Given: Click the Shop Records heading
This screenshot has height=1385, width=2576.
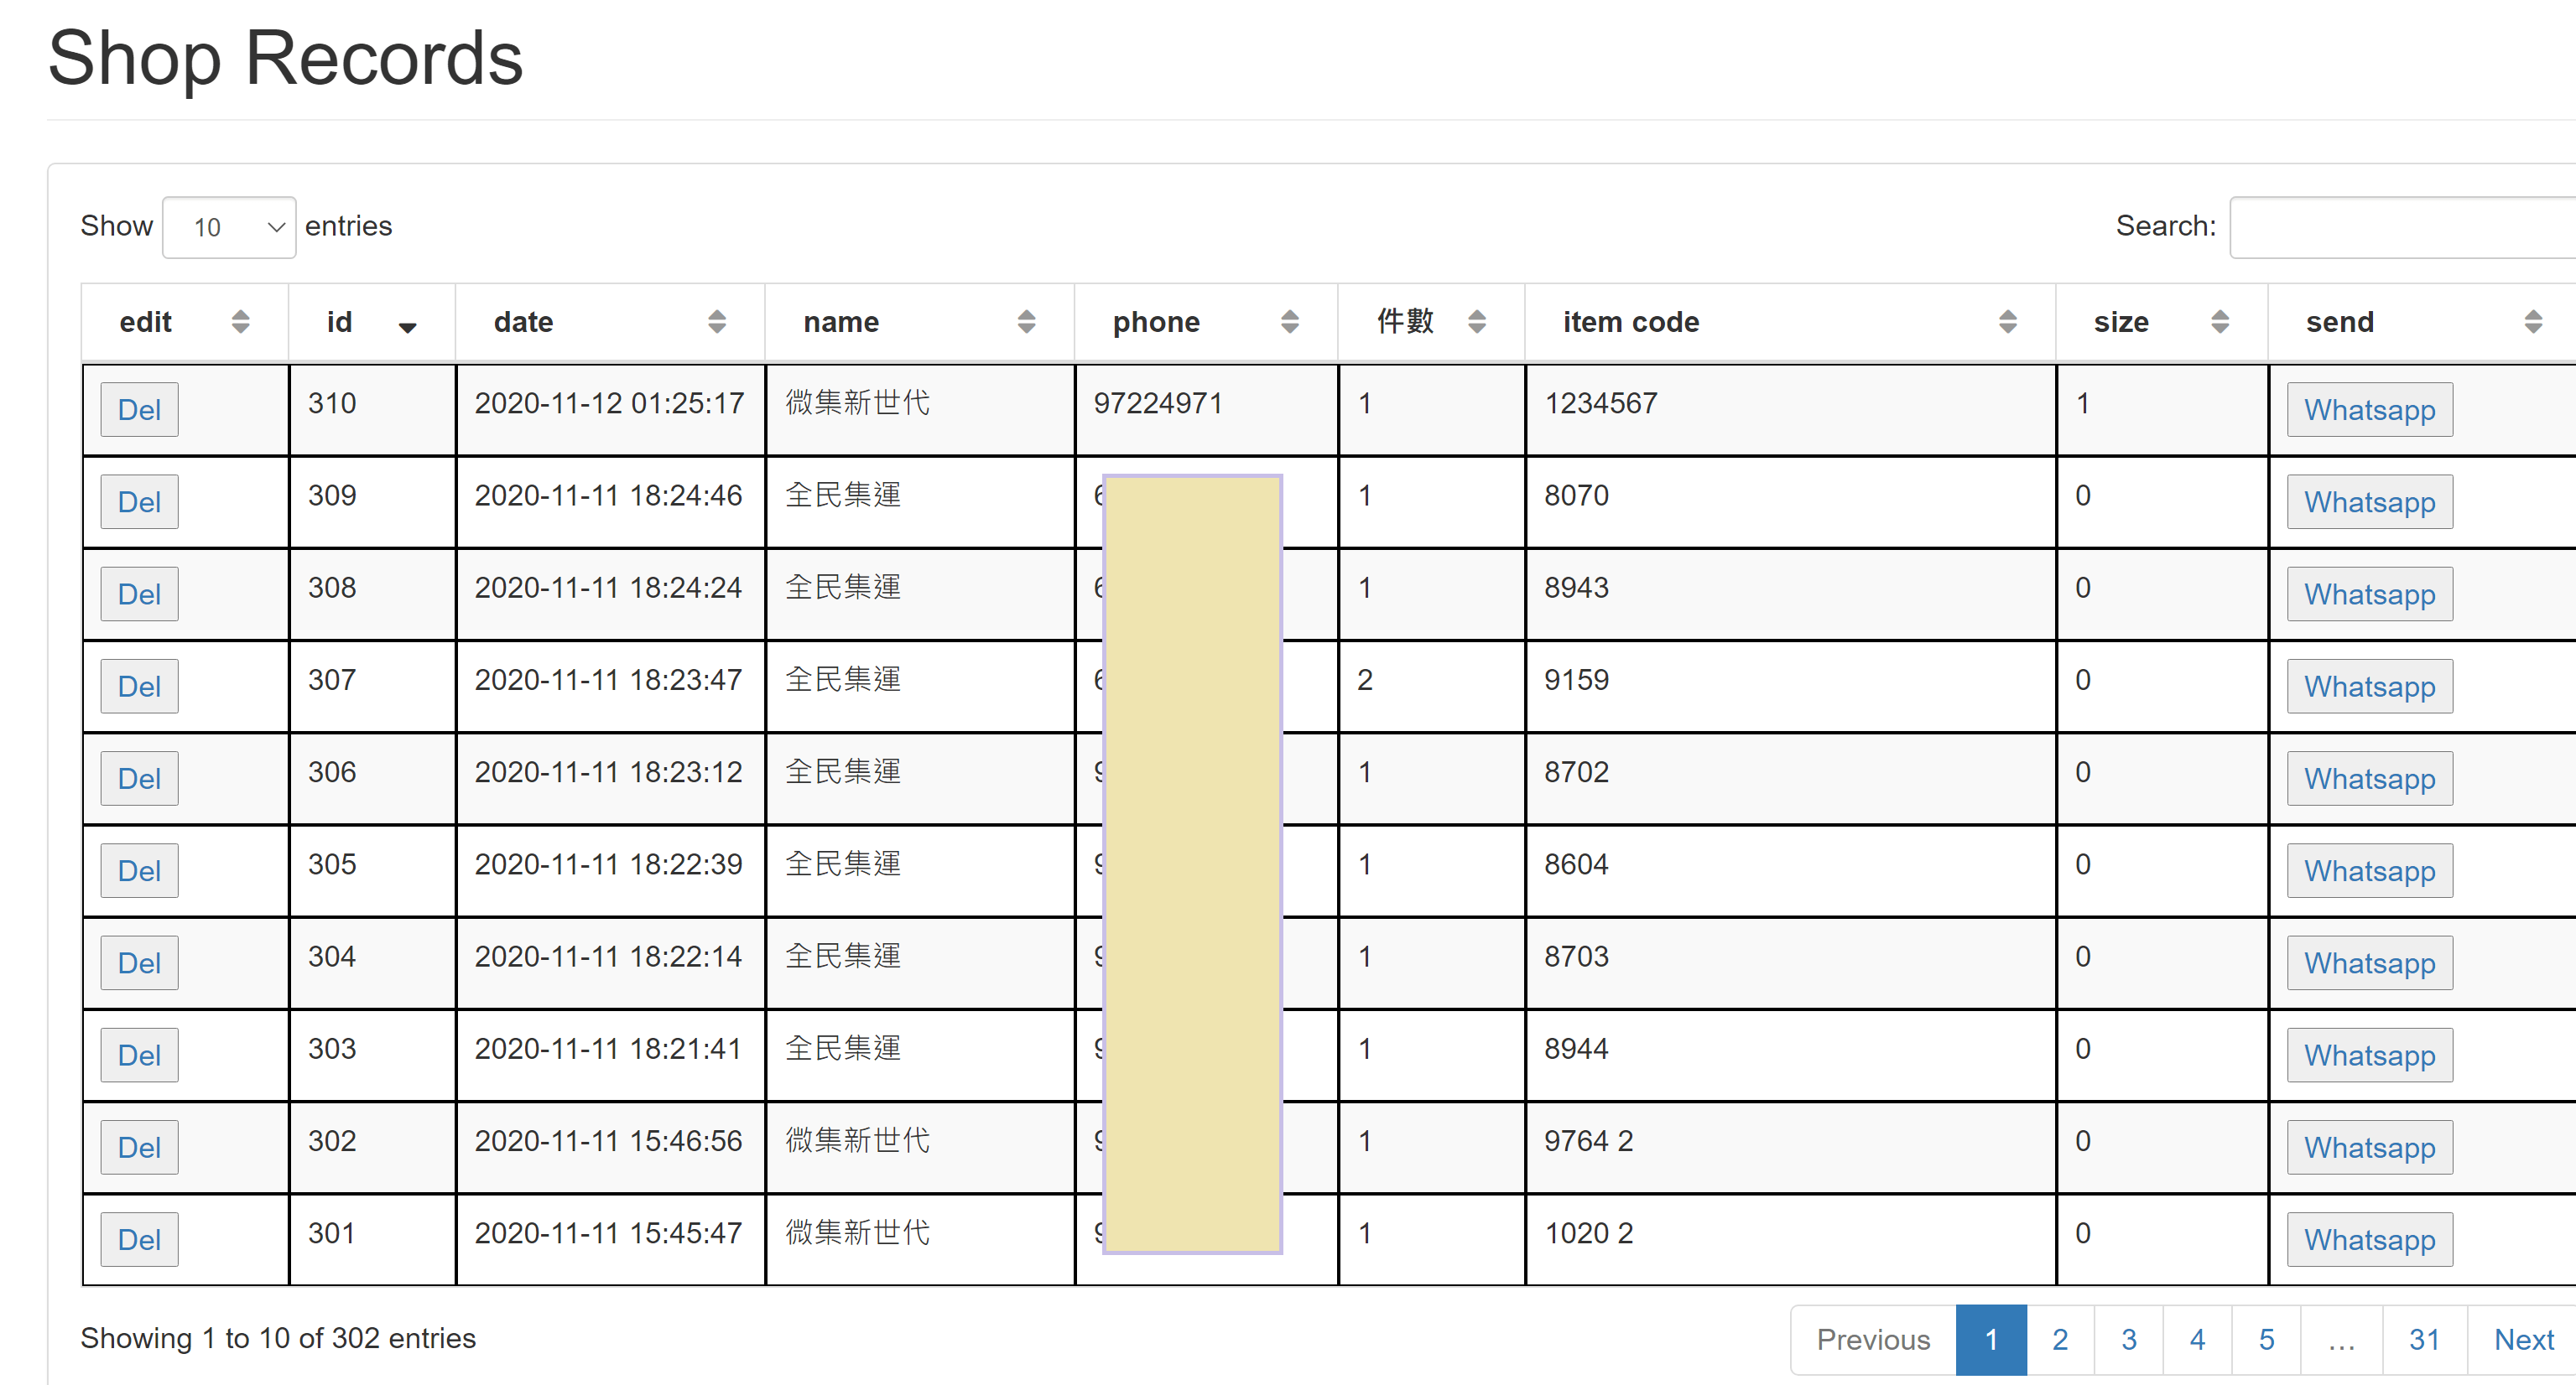Looking at the screenshot, I should [285, 60].
